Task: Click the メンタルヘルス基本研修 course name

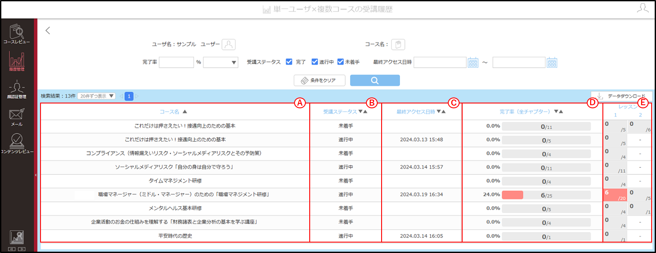Action: [175, 208]
